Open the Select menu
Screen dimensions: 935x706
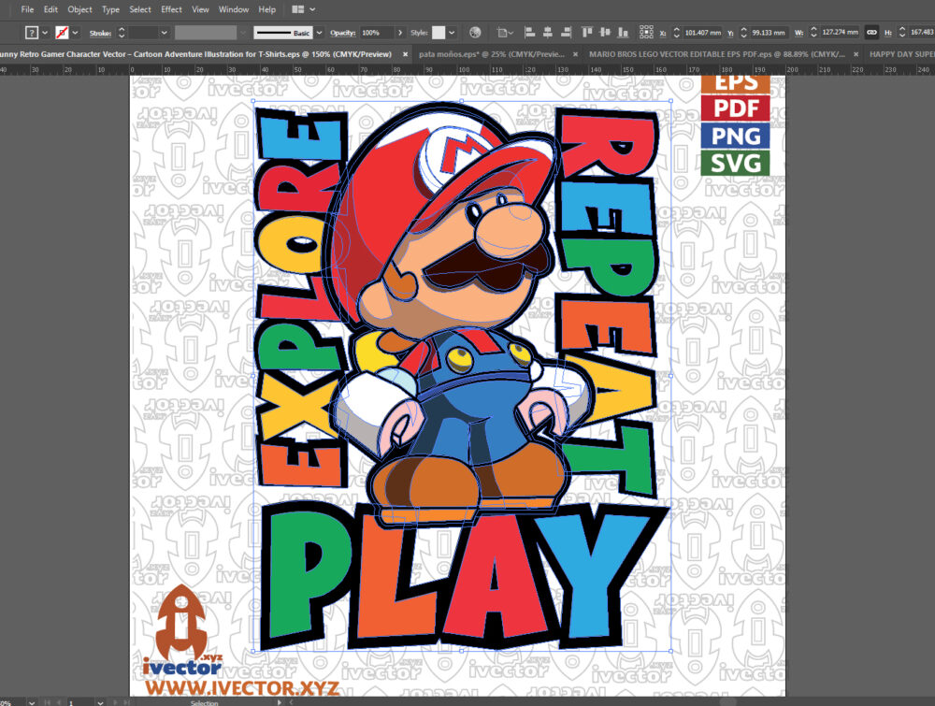click(140, 9)
